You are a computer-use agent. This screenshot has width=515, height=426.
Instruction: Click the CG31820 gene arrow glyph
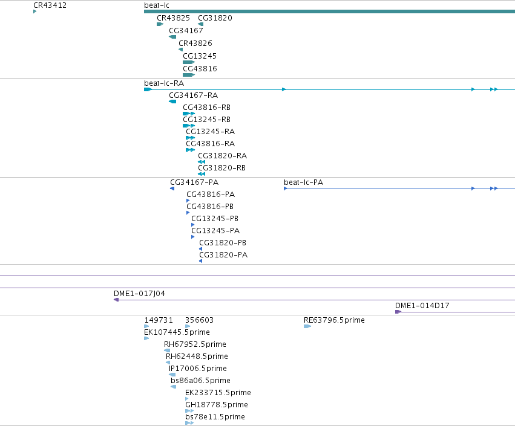[201, 24]
